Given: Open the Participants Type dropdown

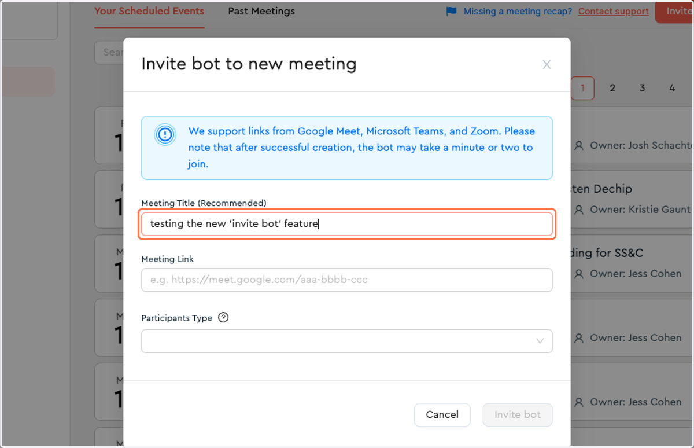Looking at the screenshot, I should (347, 341).
